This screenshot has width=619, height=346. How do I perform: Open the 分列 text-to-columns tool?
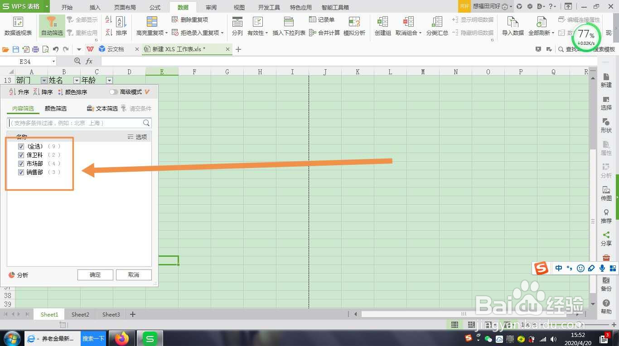coord(237,26)
